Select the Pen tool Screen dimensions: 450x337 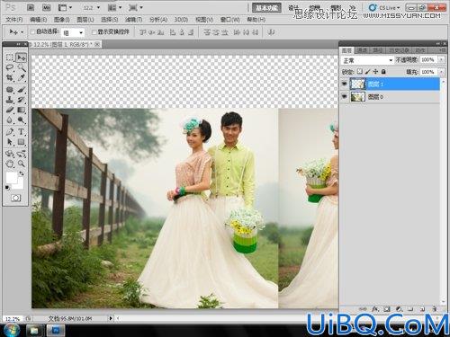point(10,131)
